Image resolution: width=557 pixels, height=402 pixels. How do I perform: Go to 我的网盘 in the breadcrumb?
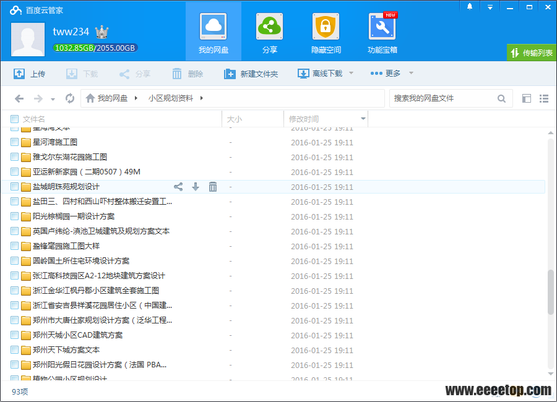(112, 98)
